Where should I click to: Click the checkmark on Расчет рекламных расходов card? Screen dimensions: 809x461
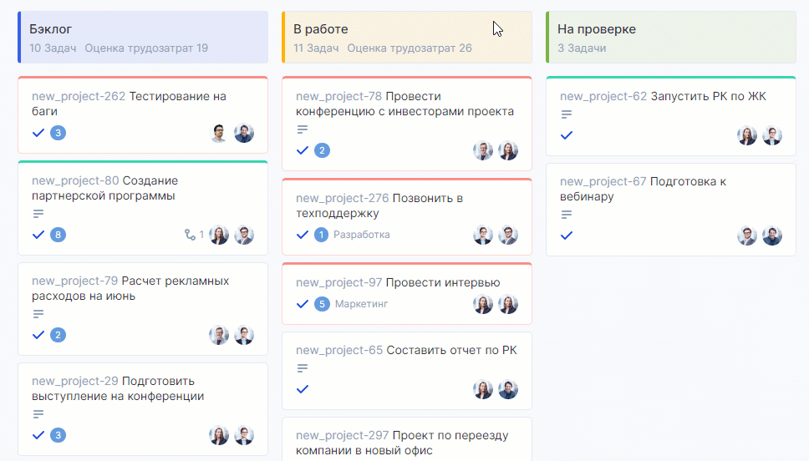click(38, 335)
